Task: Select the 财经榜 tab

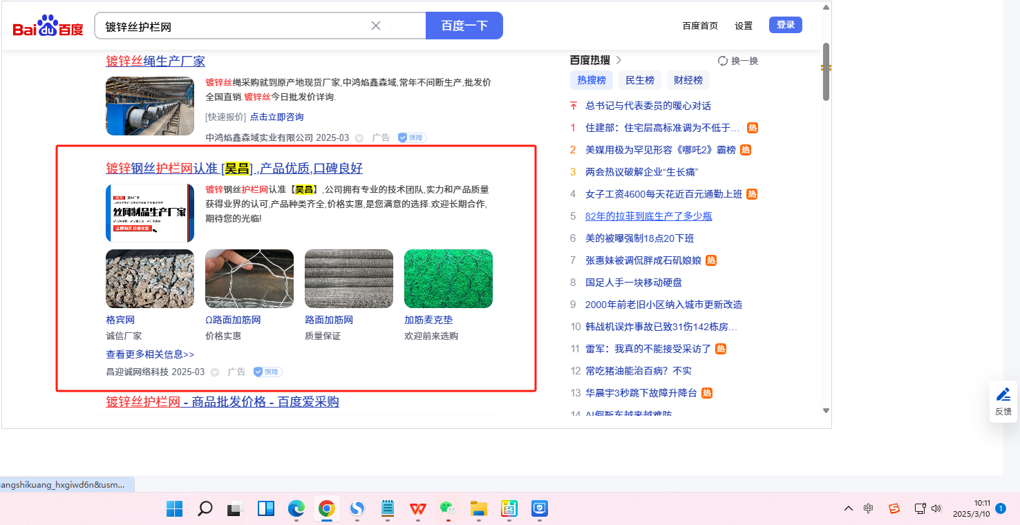Action: click(x=688, y=80)
